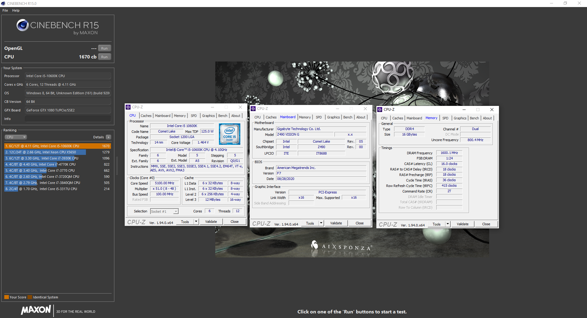587x318 pixels.
Task: Click the Processor field in Your System
Action: tap(68, 76)
